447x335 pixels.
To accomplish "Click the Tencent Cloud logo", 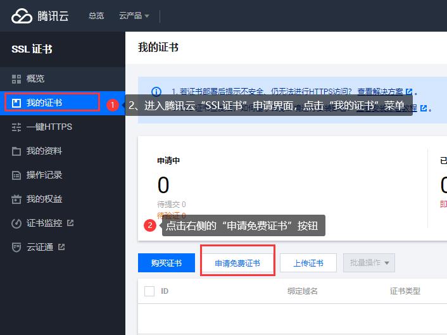I will click(x=40, y=16).
